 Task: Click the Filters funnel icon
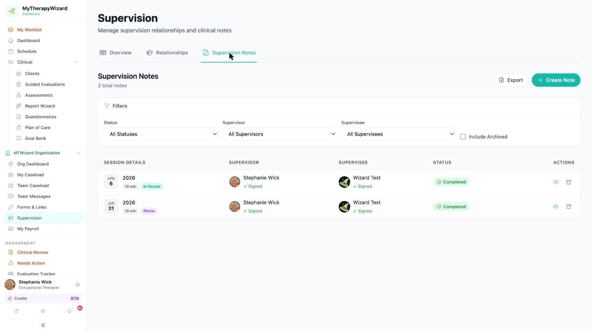(107, 106)
